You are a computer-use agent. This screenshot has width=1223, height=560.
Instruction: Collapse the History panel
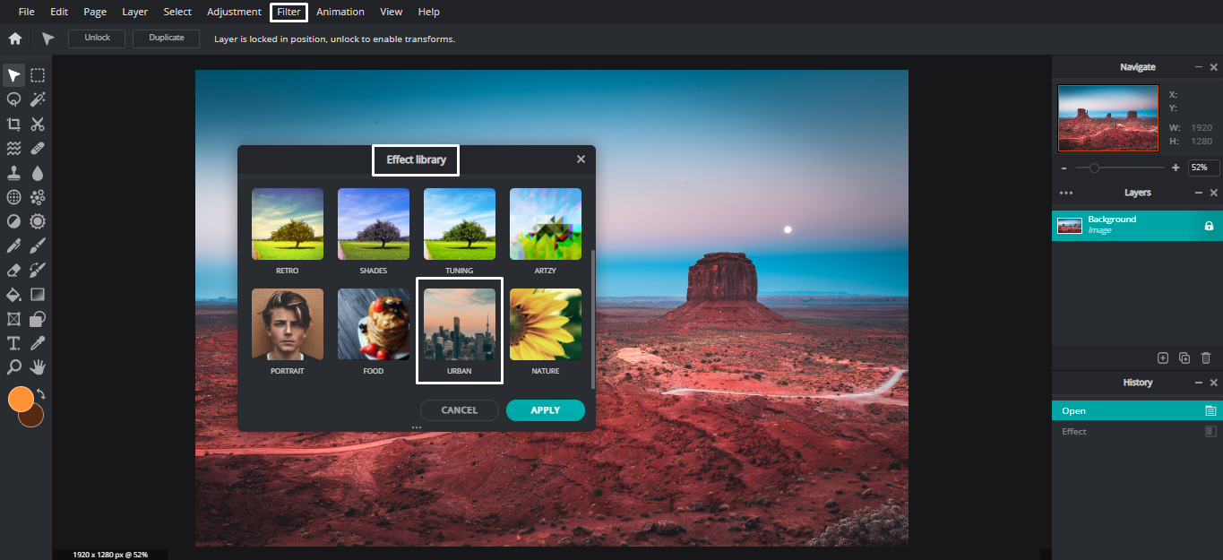point(1199,383)
